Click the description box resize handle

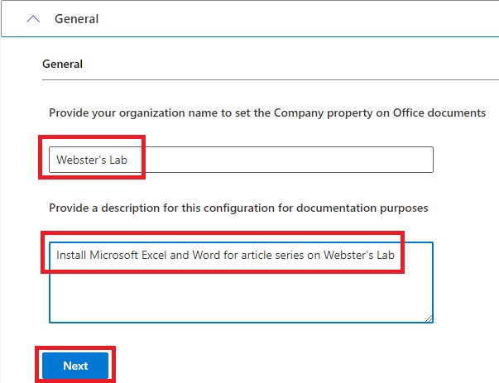click(429, 318)
